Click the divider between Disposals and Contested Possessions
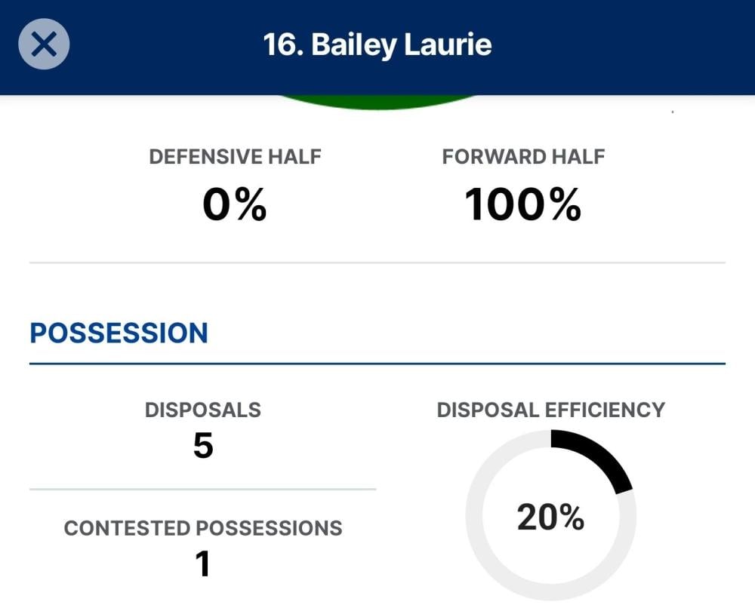 click(x=203, y=489)
